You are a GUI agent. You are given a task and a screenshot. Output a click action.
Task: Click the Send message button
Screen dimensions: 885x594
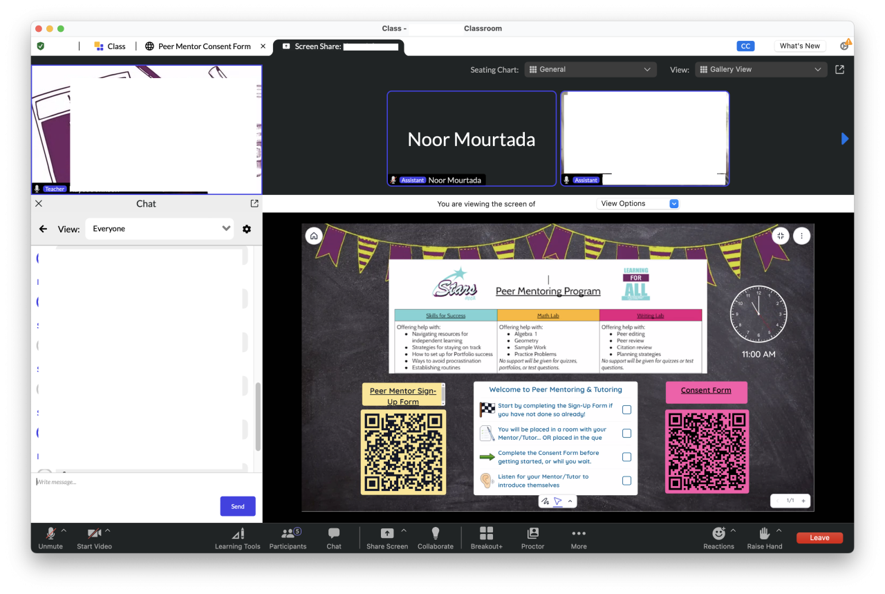tap(238, 506)
